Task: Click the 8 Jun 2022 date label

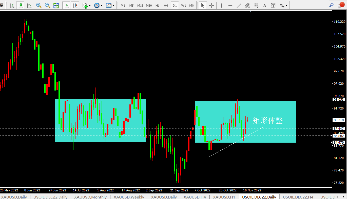Action: [32, 190]
